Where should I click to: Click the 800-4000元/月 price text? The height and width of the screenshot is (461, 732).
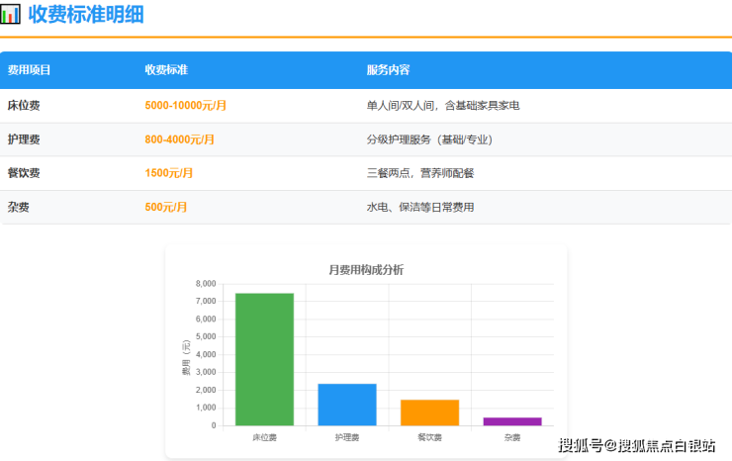coord(180,139)
